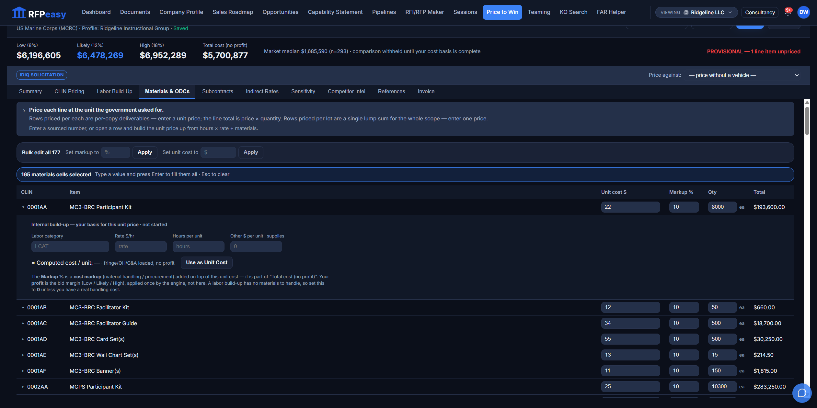Click the Labor category LCAT field

70,247
